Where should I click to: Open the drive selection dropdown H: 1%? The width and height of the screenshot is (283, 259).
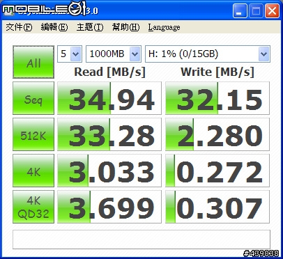[208, 54]
